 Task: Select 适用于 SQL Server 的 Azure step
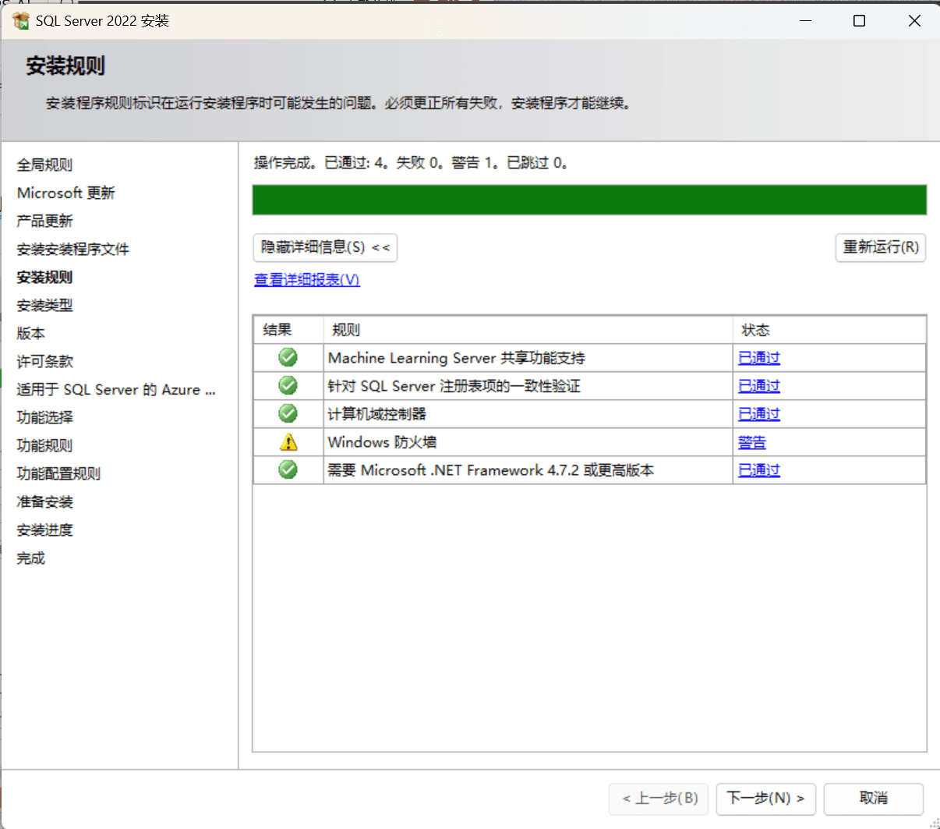[x=116, y=389]
